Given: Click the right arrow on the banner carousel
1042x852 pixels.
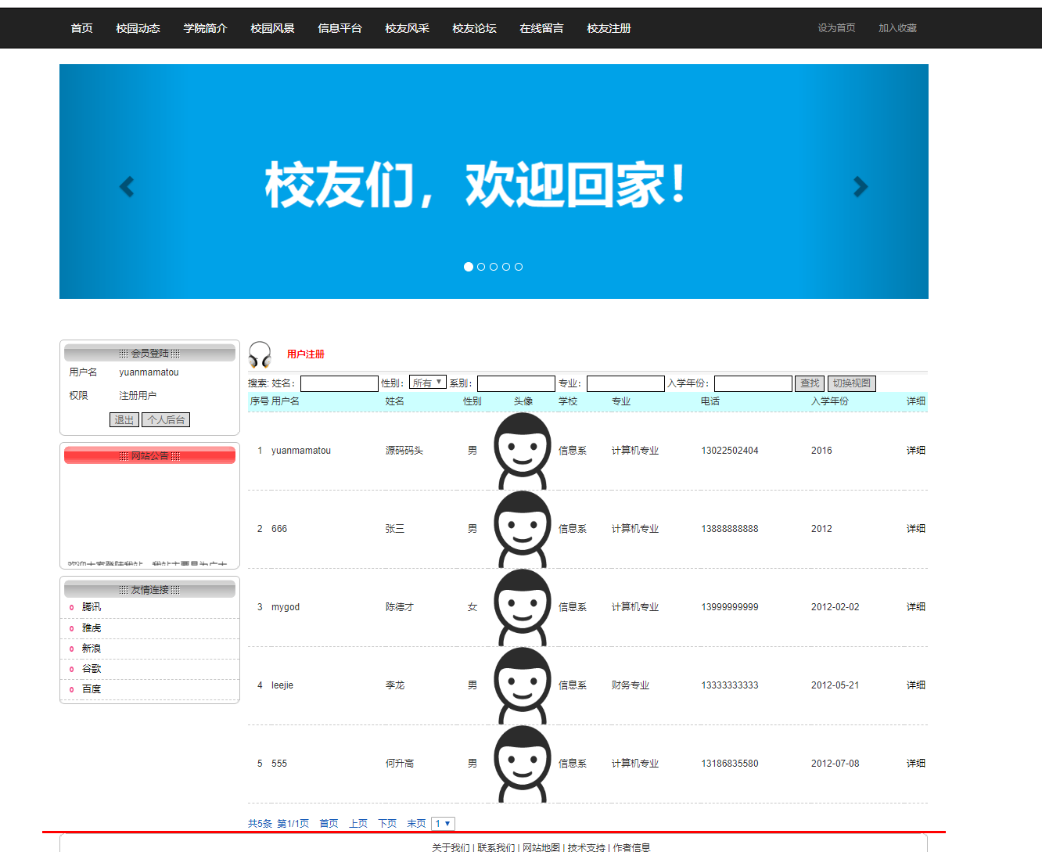Looking at the screenshot, I should tap(861, 186).
